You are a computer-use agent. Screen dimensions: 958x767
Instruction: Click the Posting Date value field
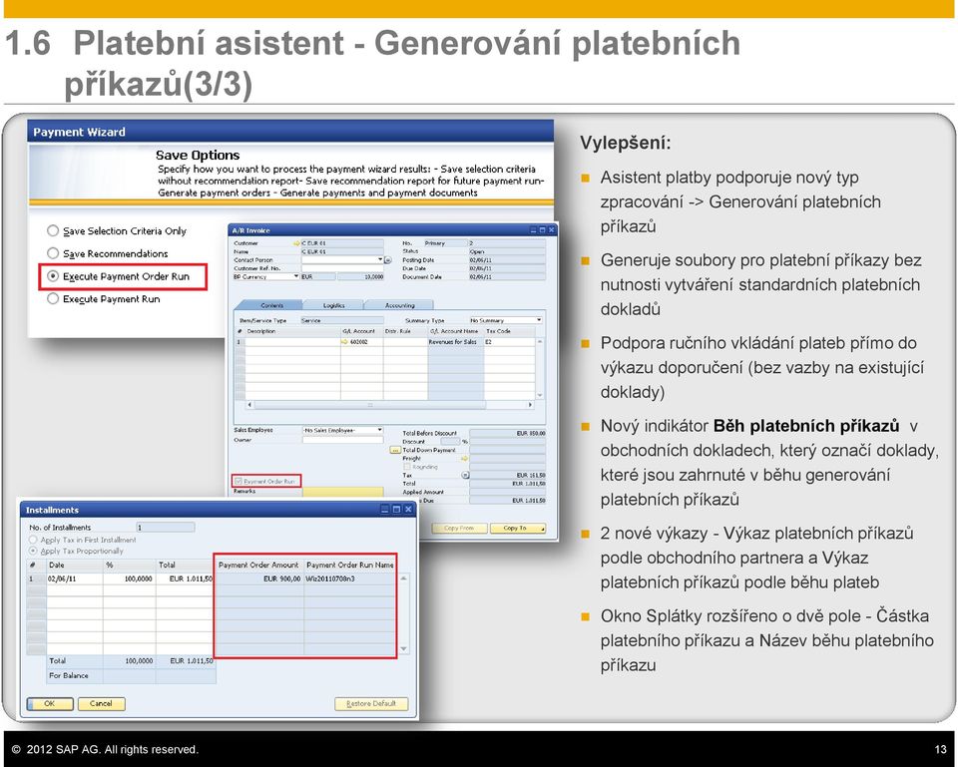click(x=507, y=259)
